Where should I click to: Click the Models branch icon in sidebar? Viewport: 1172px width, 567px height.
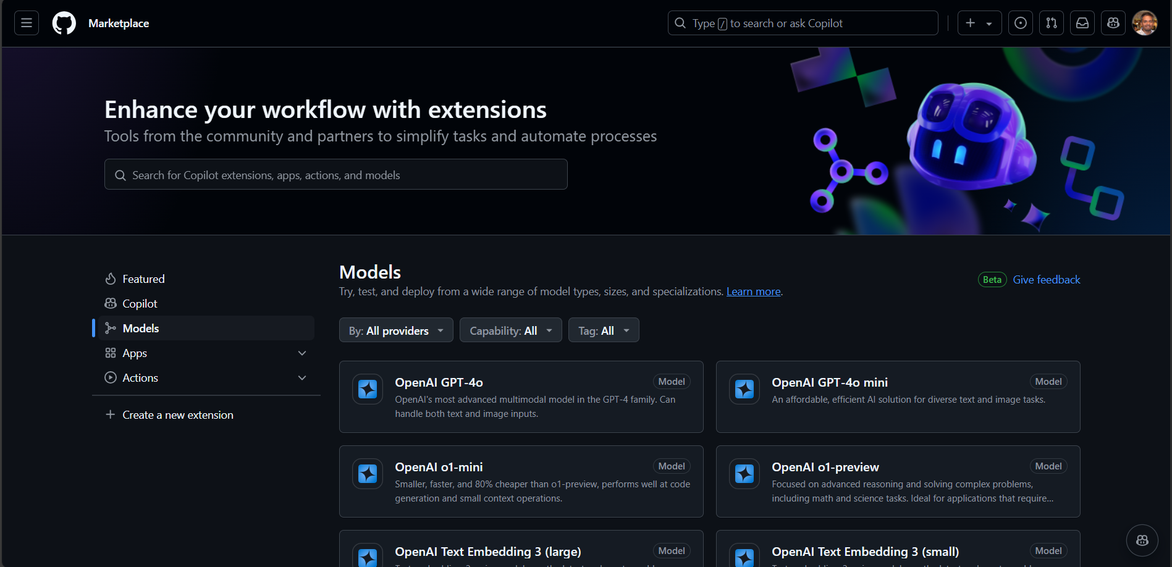click(111, 328)
